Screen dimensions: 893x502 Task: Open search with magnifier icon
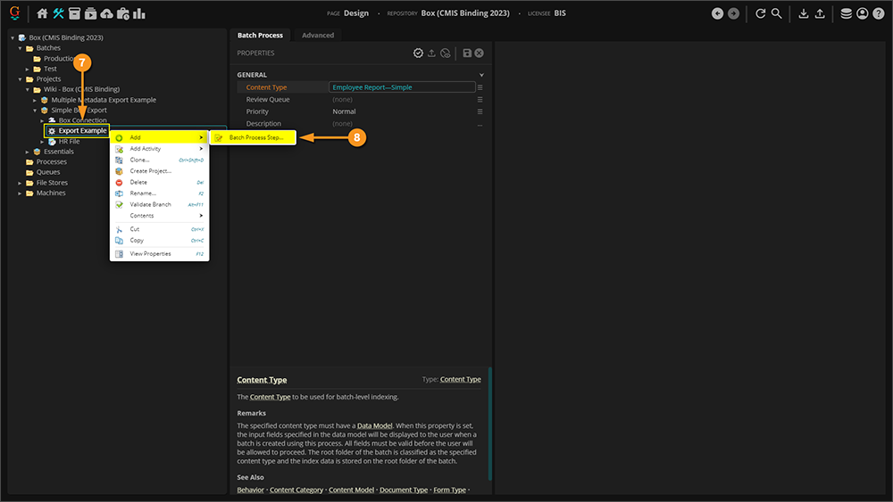(x=776, y=13)
